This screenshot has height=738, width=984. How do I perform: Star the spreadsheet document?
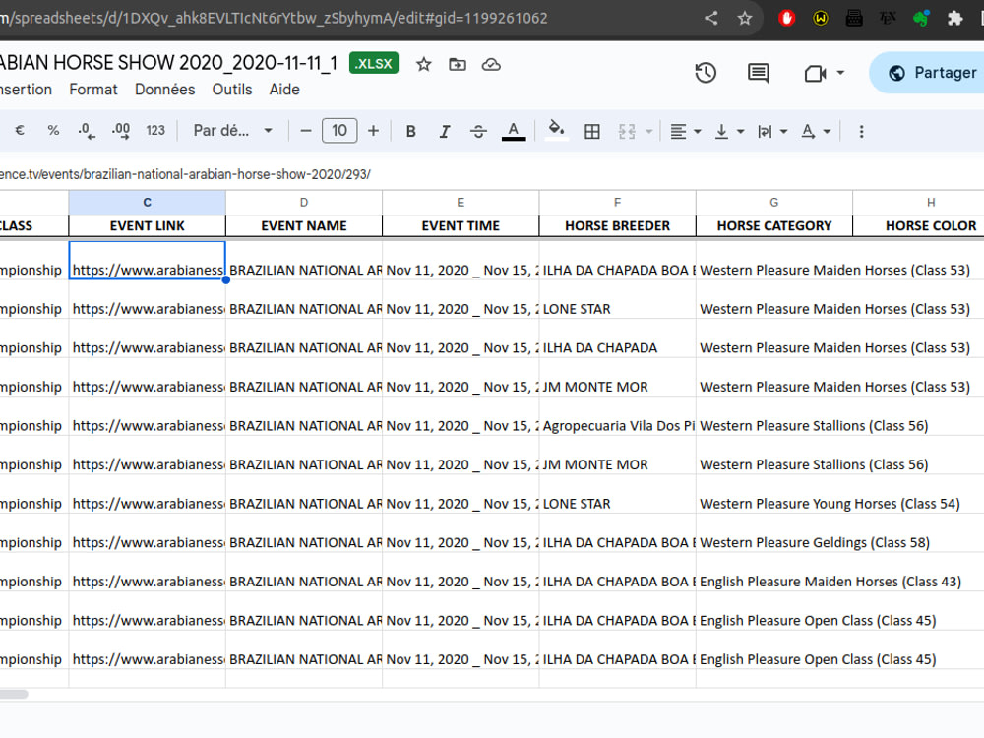click(423, 64)
